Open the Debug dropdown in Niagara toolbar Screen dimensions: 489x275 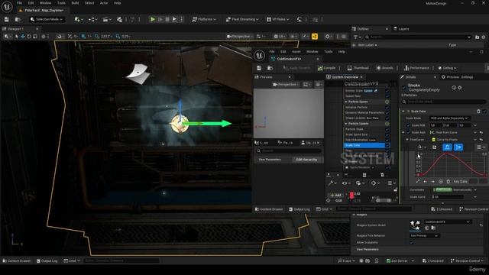447,68
